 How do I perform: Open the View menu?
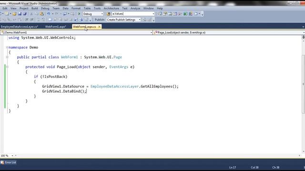[x=13, y=9]
